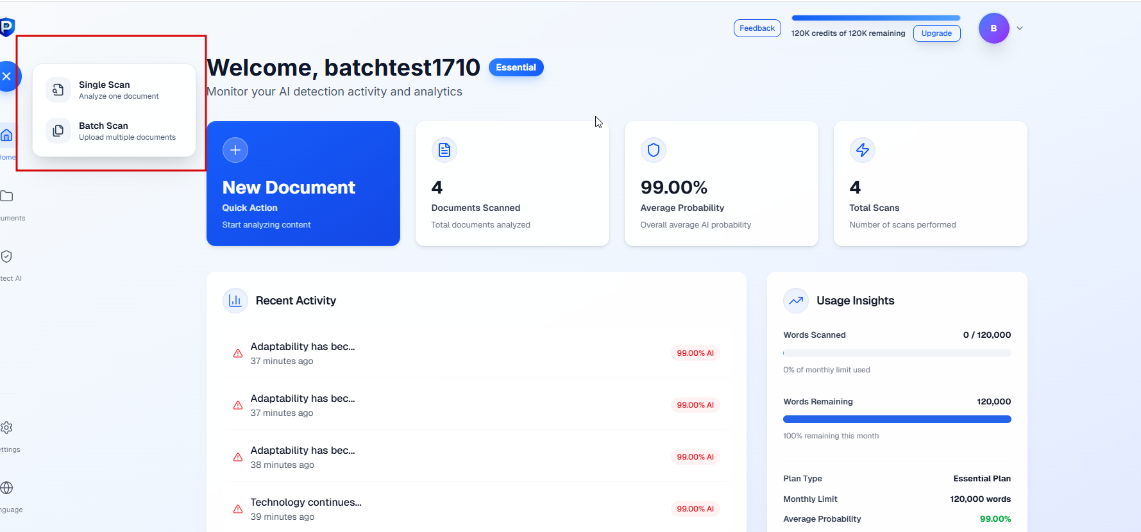Click the Welcome, batchtest1710 heading
The width and height of the screenshot is (1141, 532).
[x=343, y=67]
